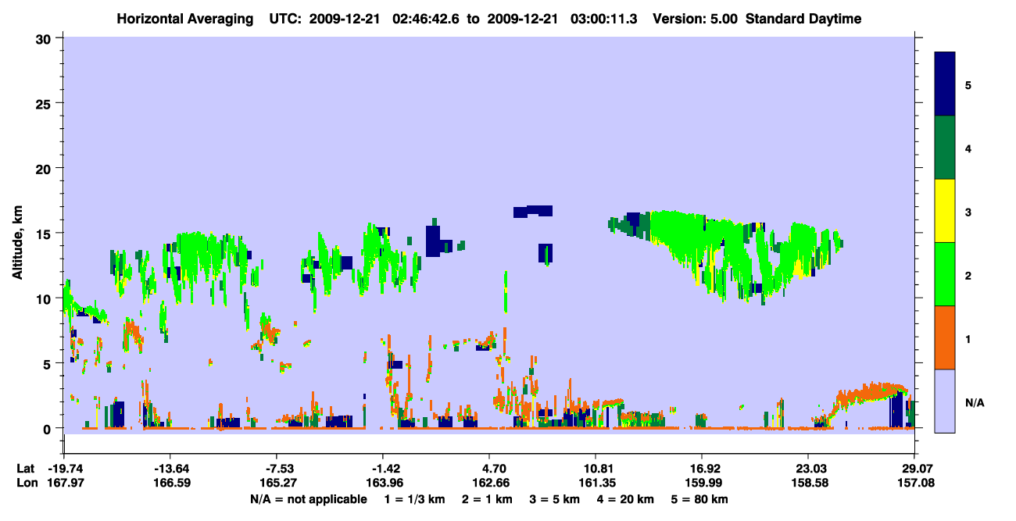1016x521 pixels.
Task: Click the orange level 1 colorbar segment
Action: [x=945, y=337]
